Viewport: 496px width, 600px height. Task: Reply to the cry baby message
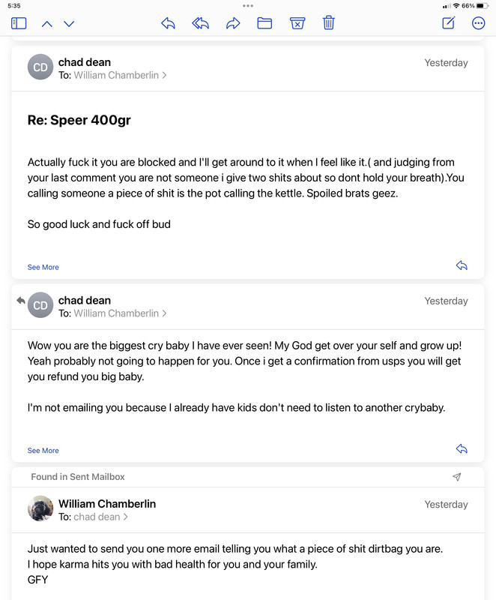(x=462, y=448)
